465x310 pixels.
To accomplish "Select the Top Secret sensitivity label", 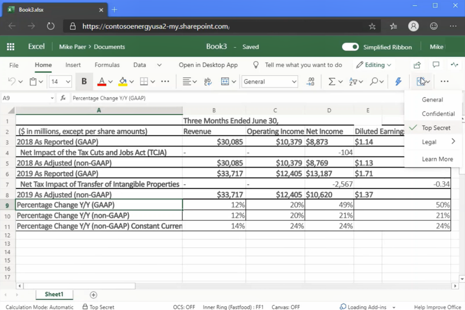I will pos(436,128).
